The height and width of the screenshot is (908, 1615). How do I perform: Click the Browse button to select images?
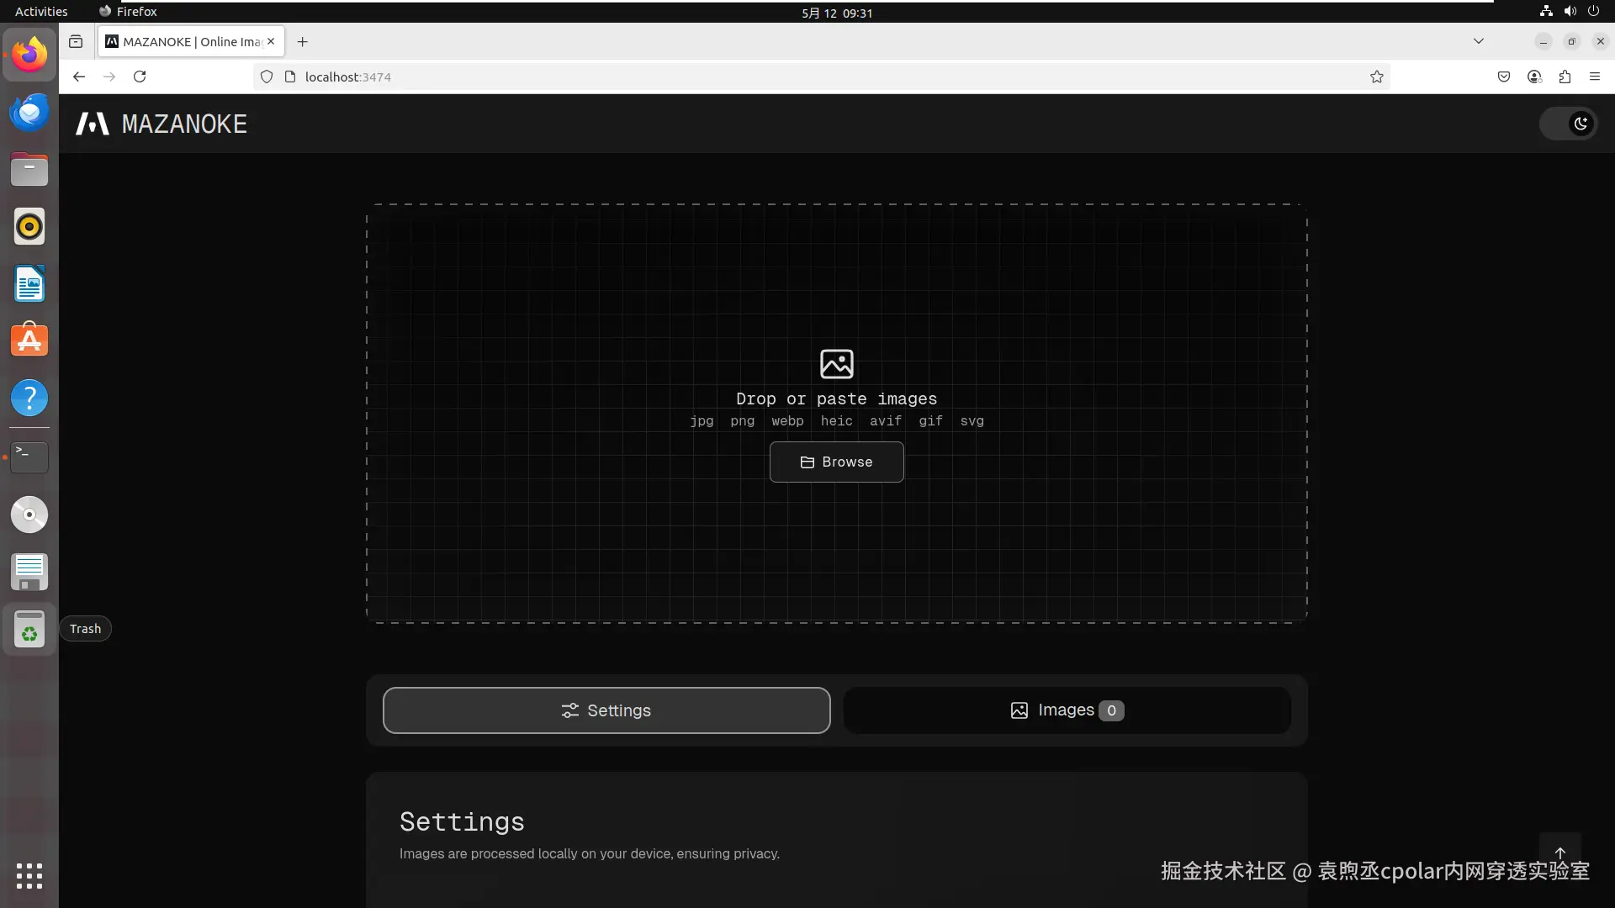coord(836,462)
